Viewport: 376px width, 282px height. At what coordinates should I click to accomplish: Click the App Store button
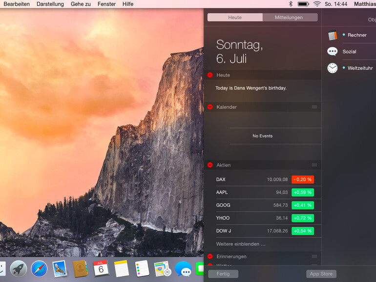[321, 274]
